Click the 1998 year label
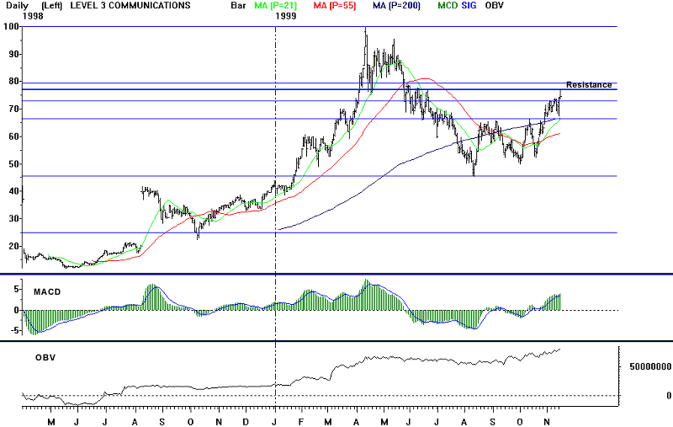Viewport: 673px width, 427px height. [33, 16]
